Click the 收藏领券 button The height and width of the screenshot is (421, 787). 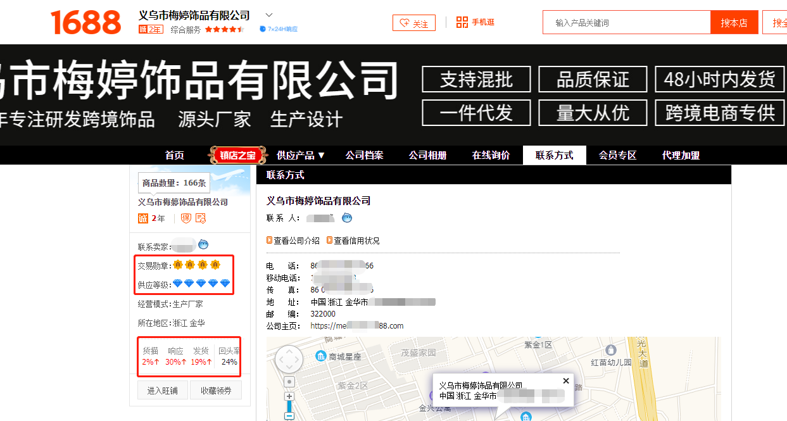pyautogui.click(x=217, y=391)
